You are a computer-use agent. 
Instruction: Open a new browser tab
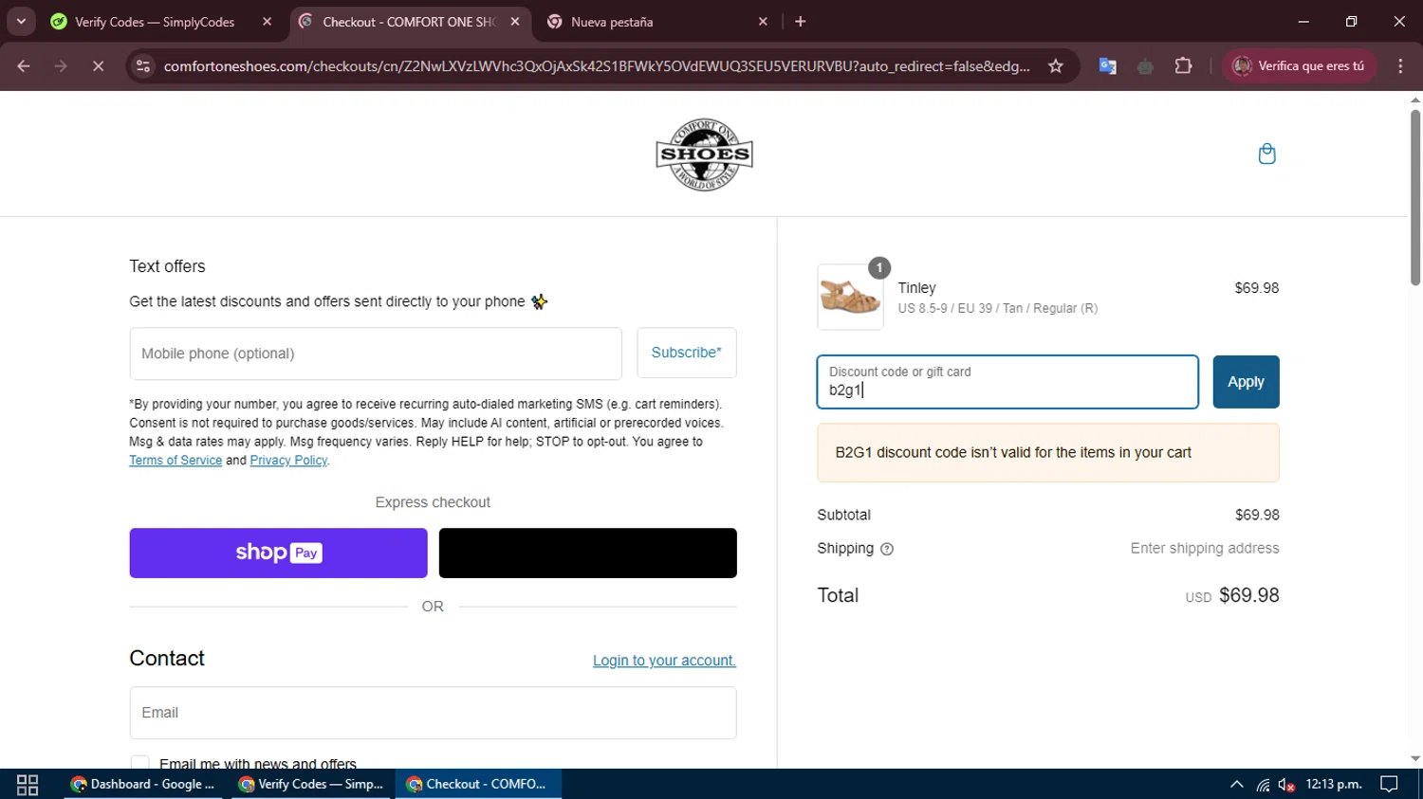801,22
